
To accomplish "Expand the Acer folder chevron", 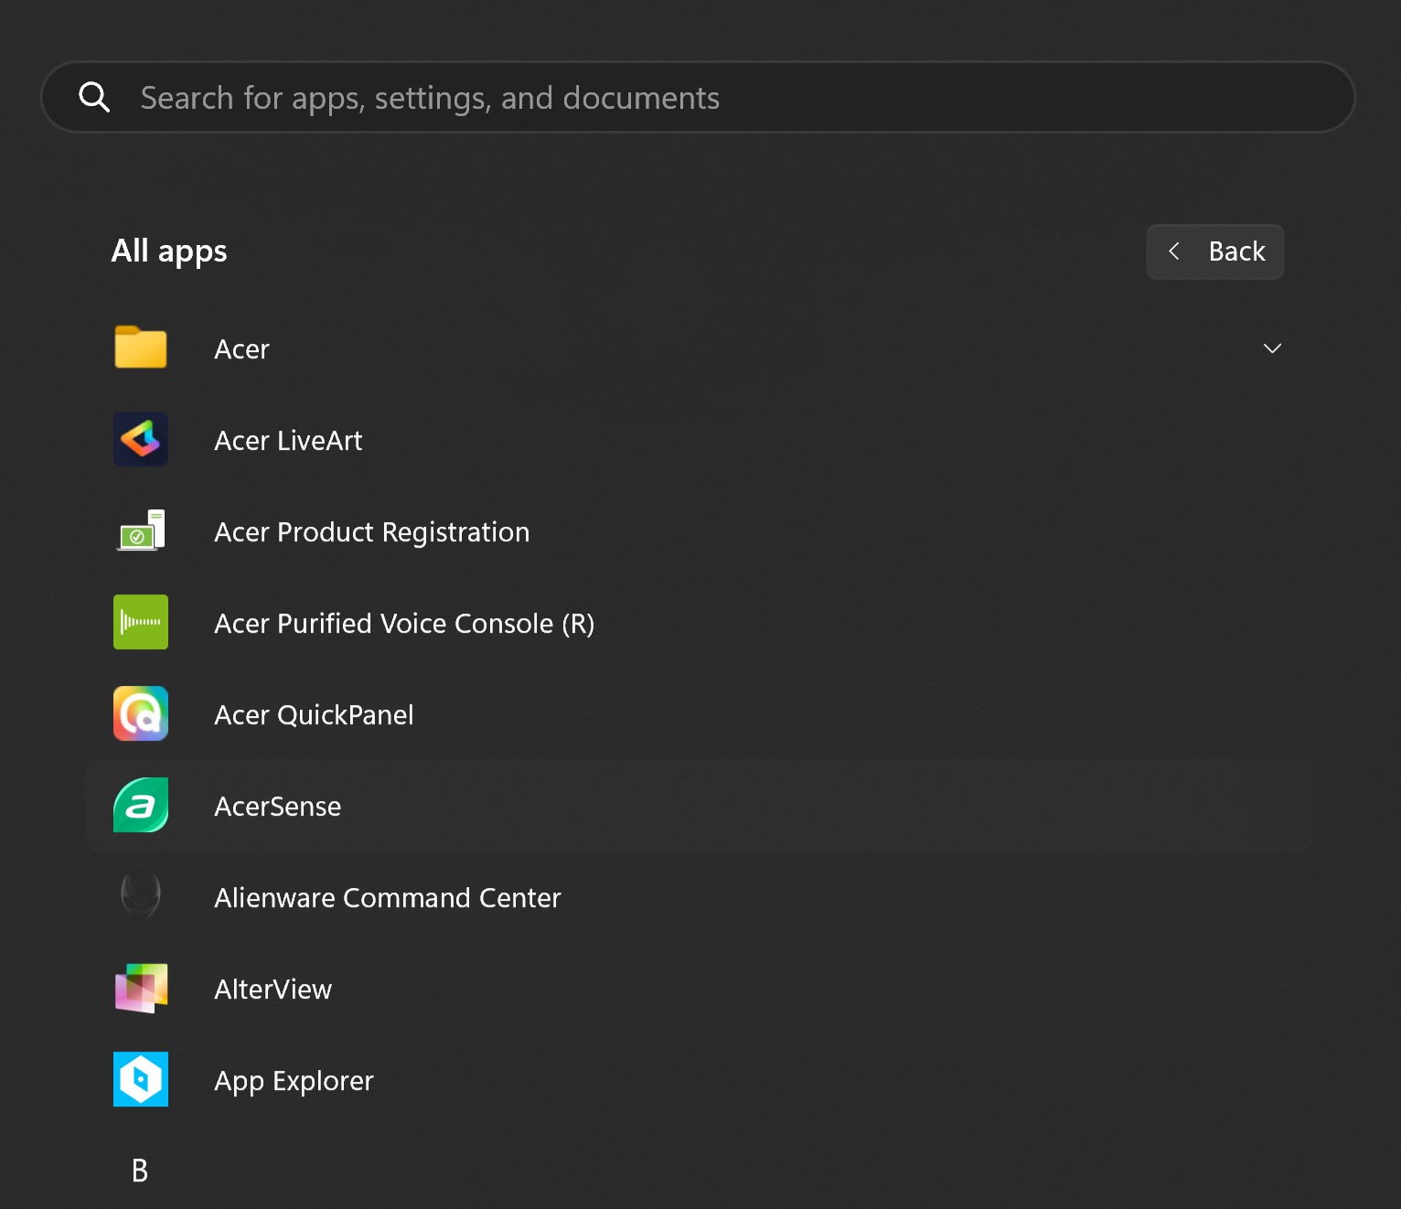I will (1272, 348).
